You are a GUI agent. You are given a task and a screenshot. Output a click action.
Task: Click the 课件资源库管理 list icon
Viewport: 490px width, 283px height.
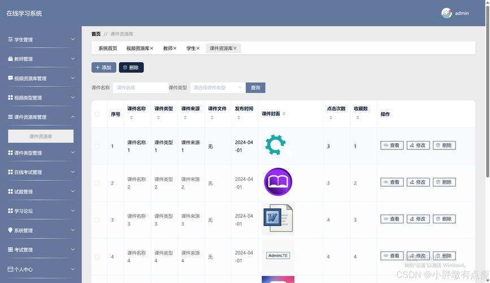pos(10,117)
